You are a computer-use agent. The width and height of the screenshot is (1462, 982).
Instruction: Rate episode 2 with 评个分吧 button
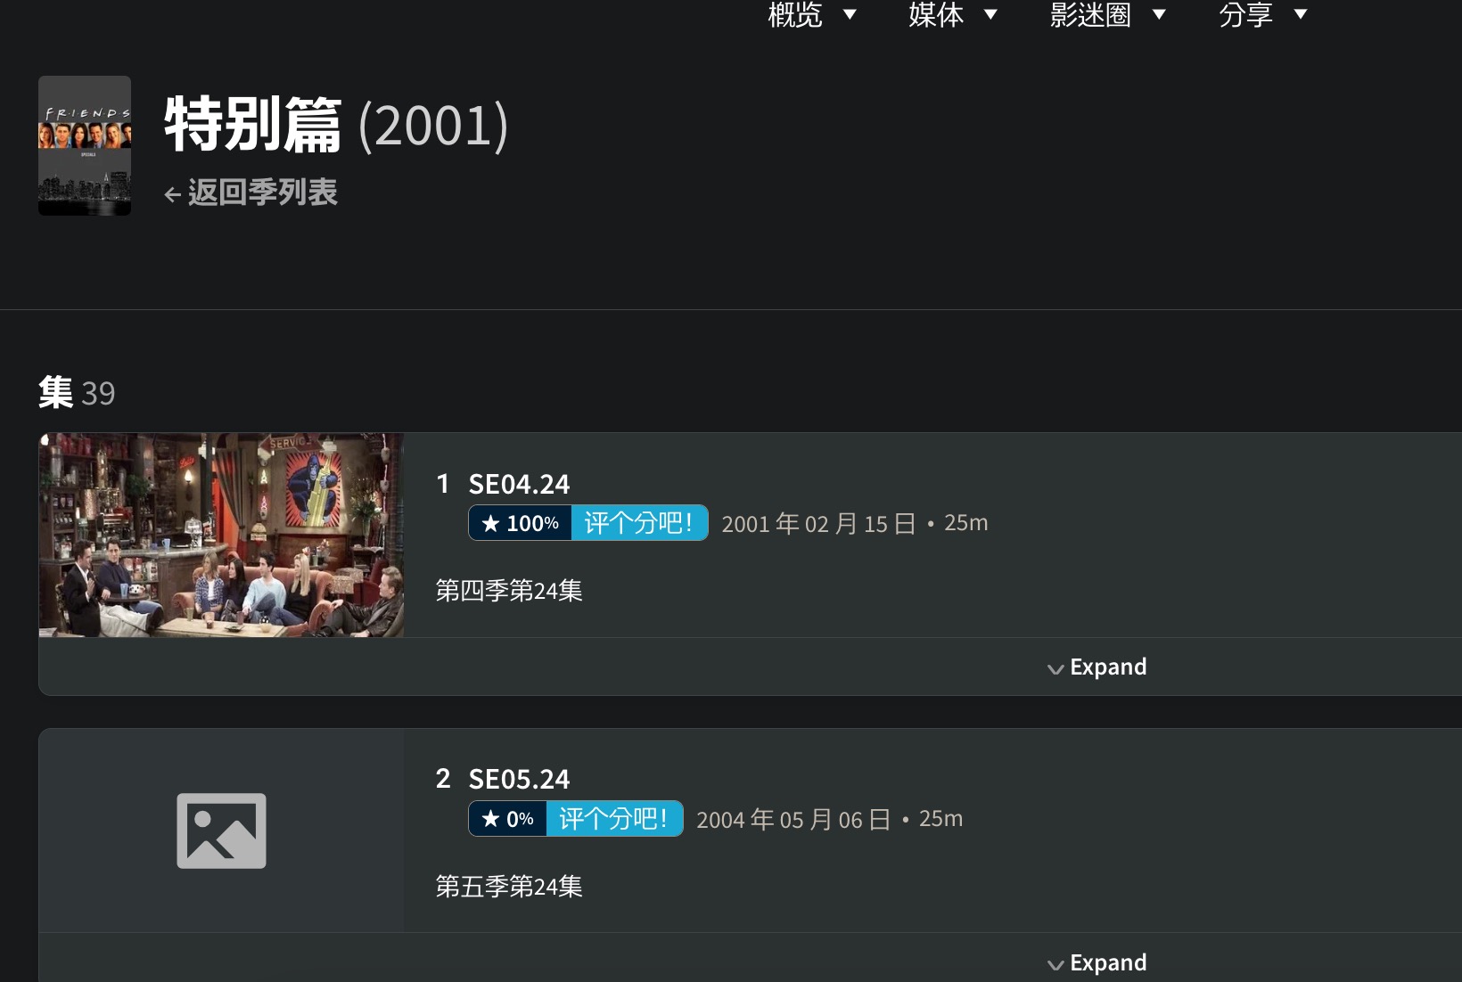[x=614, y=819]
